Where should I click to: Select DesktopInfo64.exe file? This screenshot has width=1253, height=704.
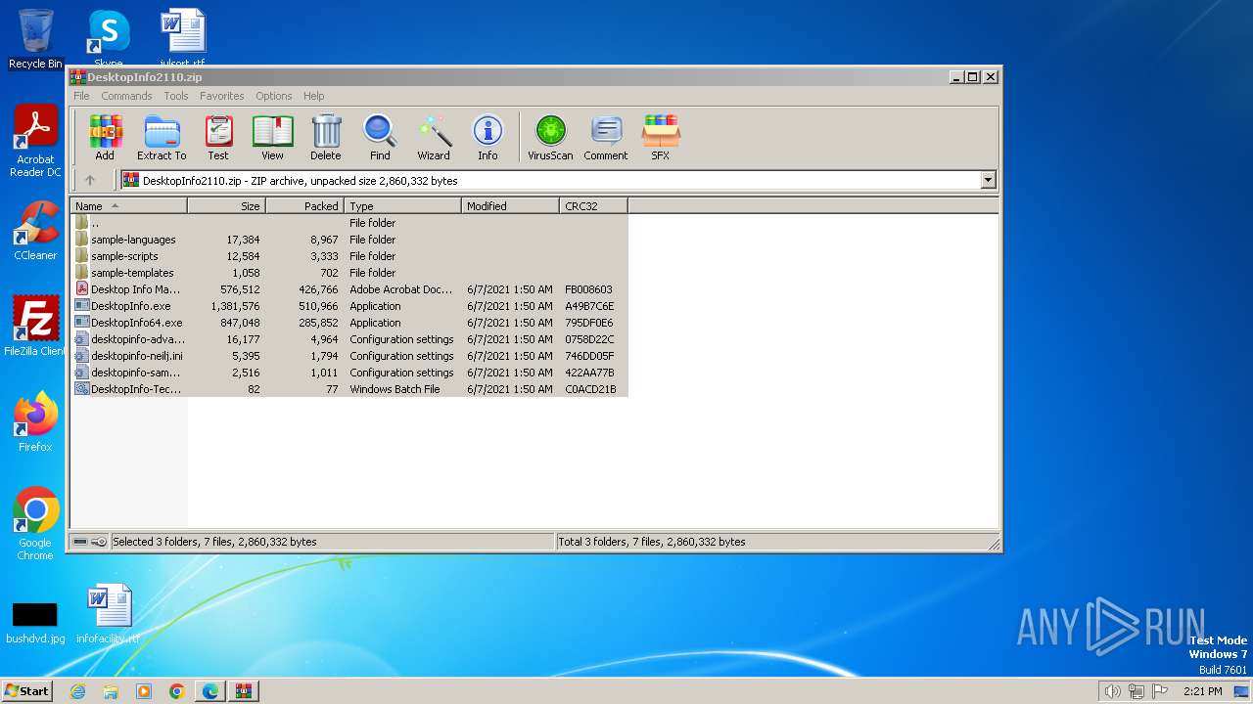click(x=348, y=323)
